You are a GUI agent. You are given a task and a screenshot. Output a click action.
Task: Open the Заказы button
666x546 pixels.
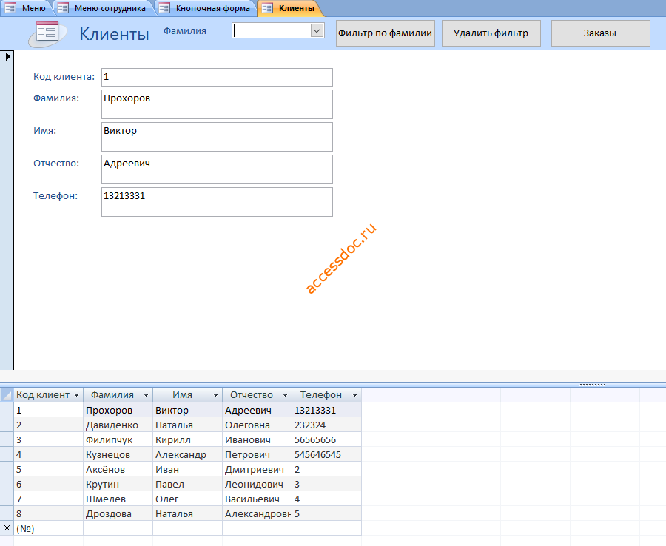[600, 33]
